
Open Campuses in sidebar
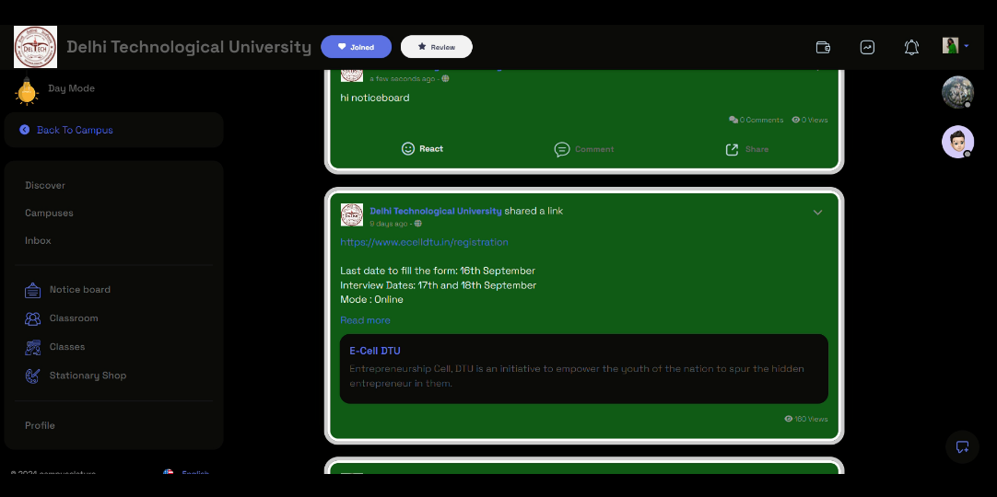tap(49, 213)
